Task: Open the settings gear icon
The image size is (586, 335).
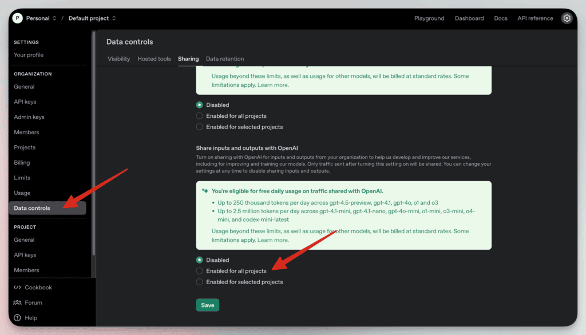Action: coord(567,18)
